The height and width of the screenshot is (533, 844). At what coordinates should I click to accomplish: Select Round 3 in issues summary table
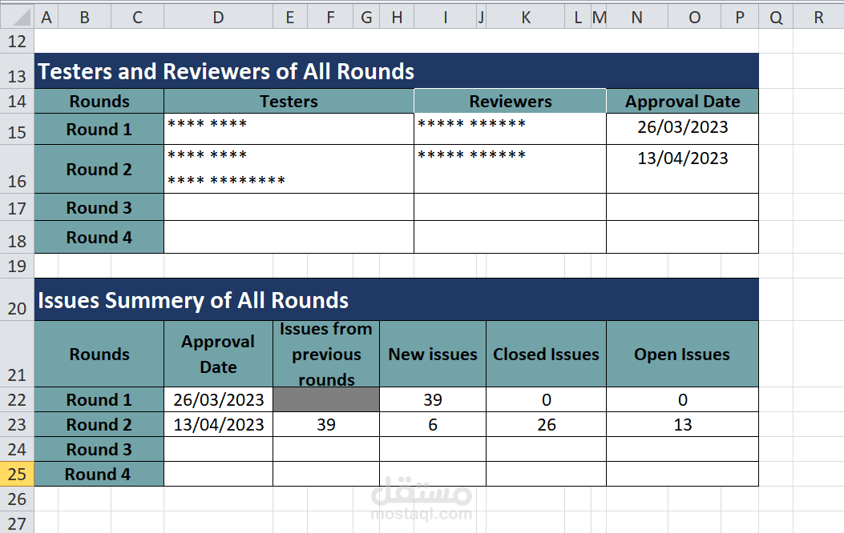[x=99, y=449]
